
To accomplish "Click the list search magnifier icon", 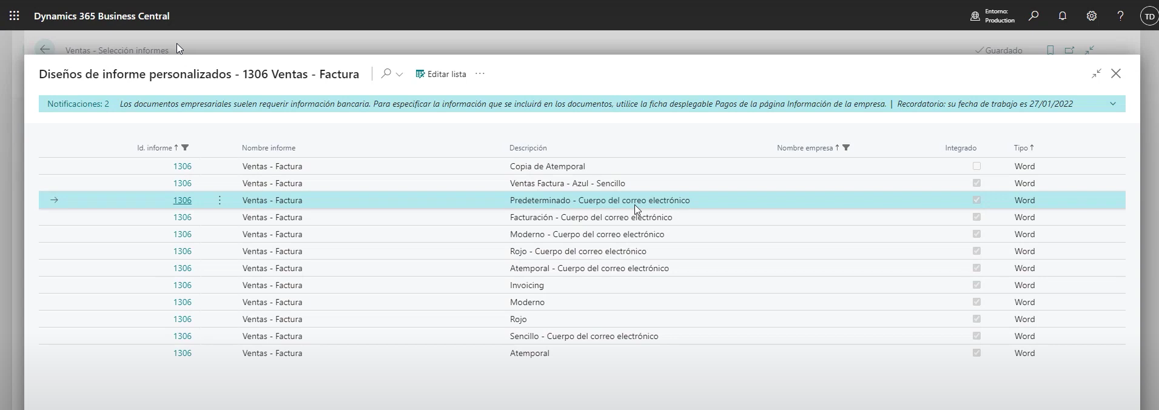I will tap(386, 74).
